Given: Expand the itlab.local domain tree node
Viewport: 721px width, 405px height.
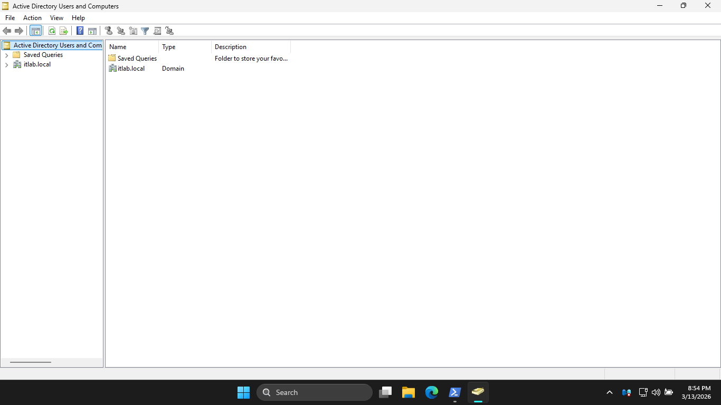Looking at the screenshot, I should [x=6, y=65].
